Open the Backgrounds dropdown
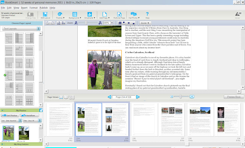This screenshot has height=148, width=245. 75,15
